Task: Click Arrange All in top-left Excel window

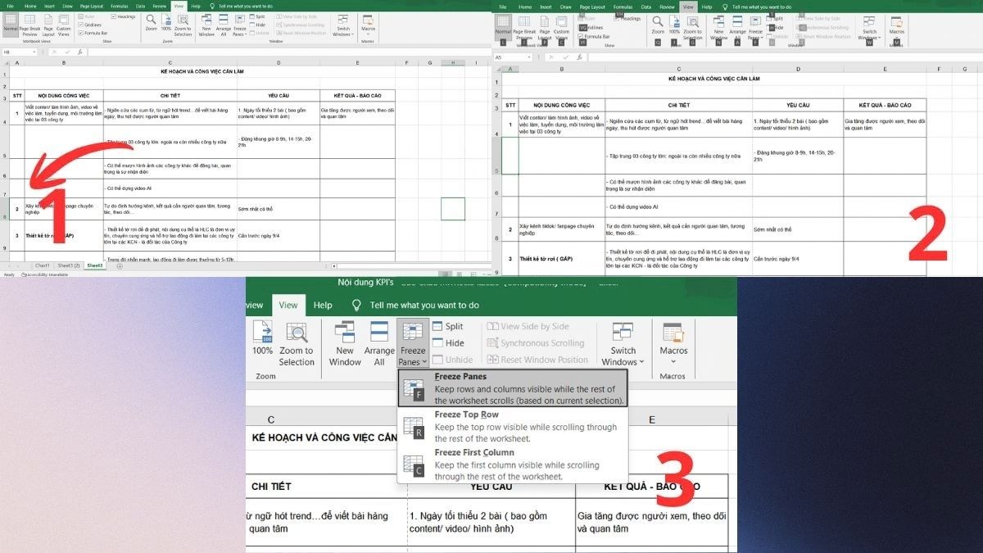Action: coord(224,25)
